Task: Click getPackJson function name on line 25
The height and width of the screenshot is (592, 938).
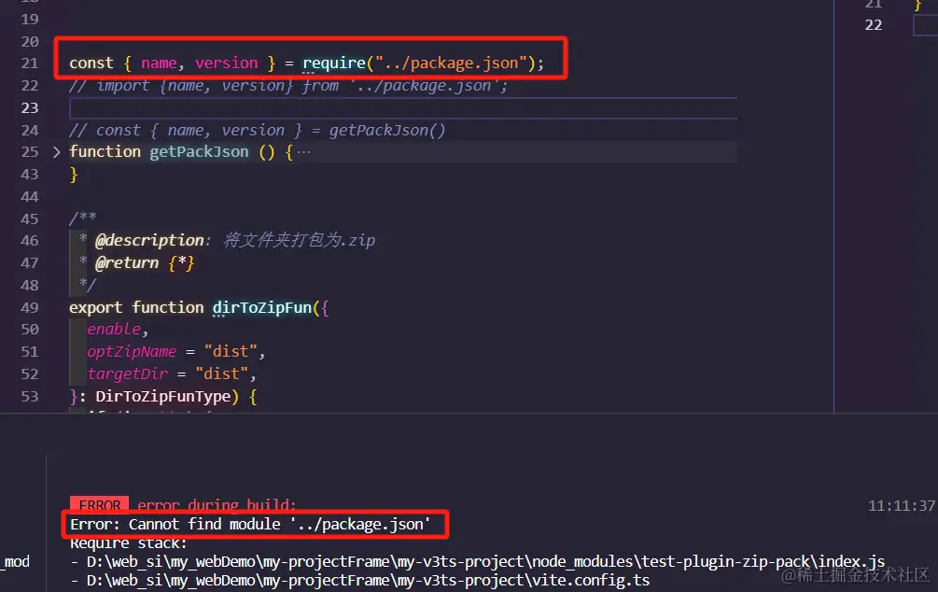Action: (x=199, y=152)
